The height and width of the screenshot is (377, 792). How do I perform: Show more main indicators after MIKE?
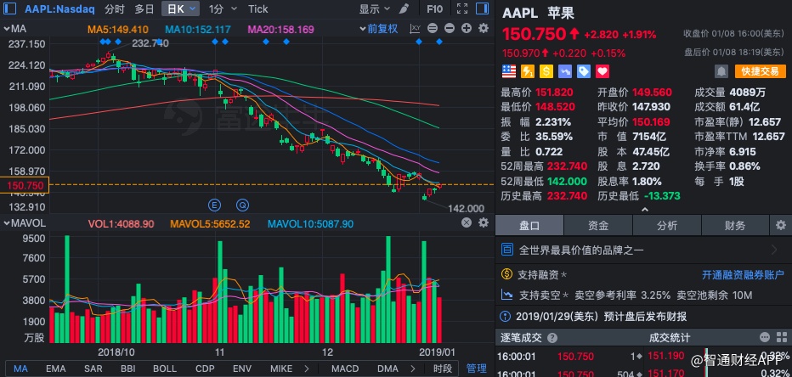click(x=306, y=369)
